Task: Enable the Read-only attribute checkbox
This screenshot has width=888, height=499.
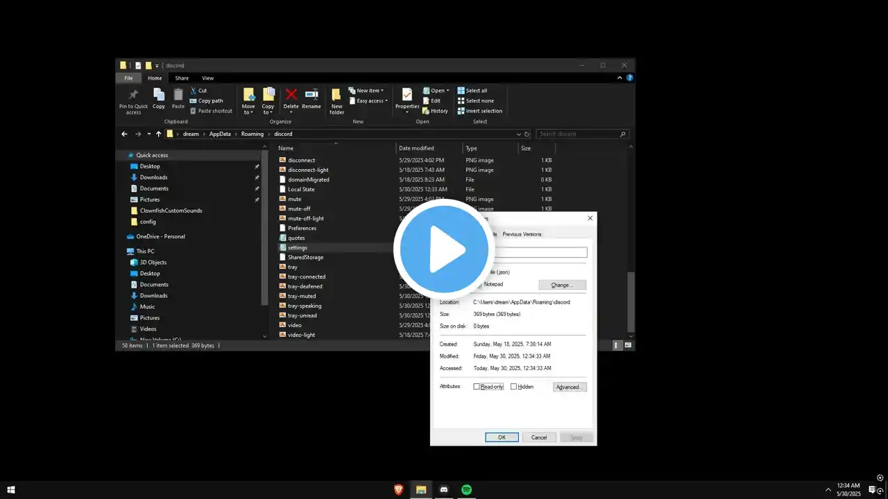Action: click(477, 387)
